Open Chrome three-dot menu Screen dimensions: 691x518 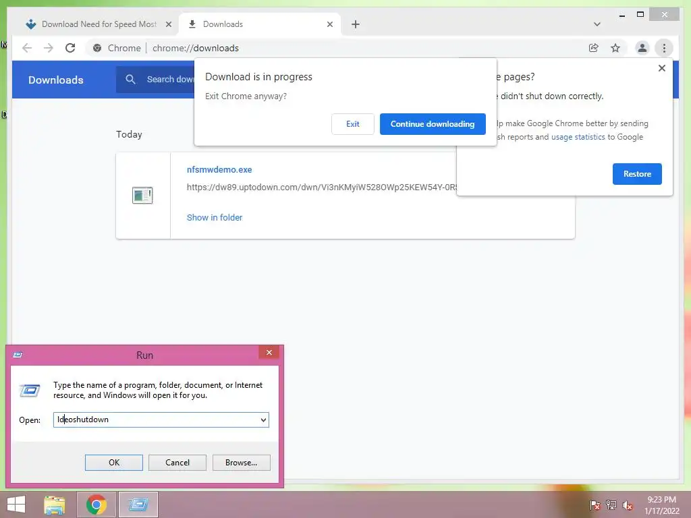(664, 48)
